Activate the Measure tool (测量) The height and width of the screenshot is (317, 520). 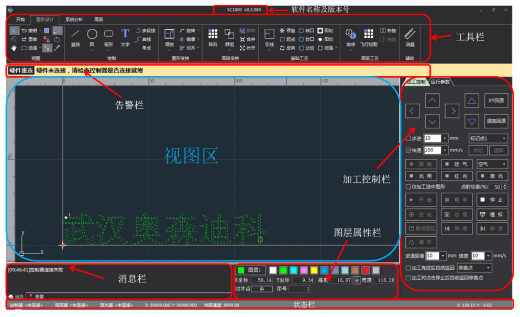coord(411,38)
